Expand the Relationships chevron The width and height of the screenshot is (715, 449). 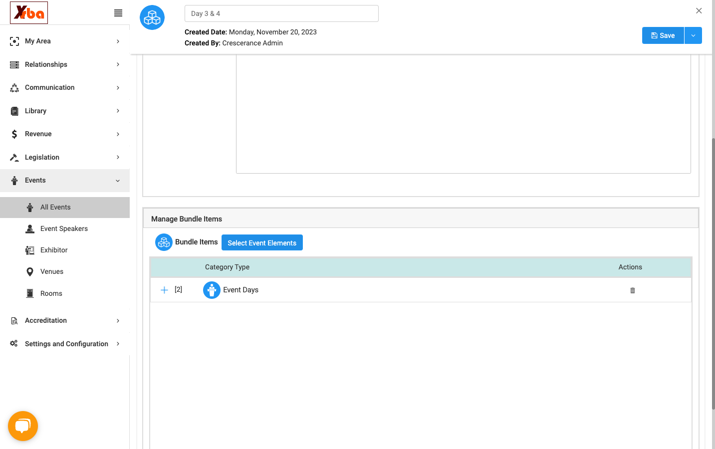[118, 64]
